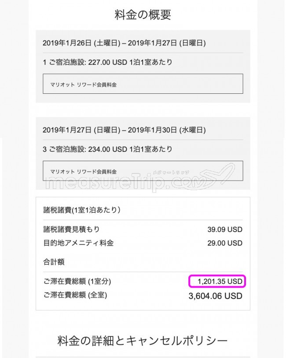The image size is (286, 358).
Task: Click the 3,604.06 USD all-rooms total
Action: [215, 296]
